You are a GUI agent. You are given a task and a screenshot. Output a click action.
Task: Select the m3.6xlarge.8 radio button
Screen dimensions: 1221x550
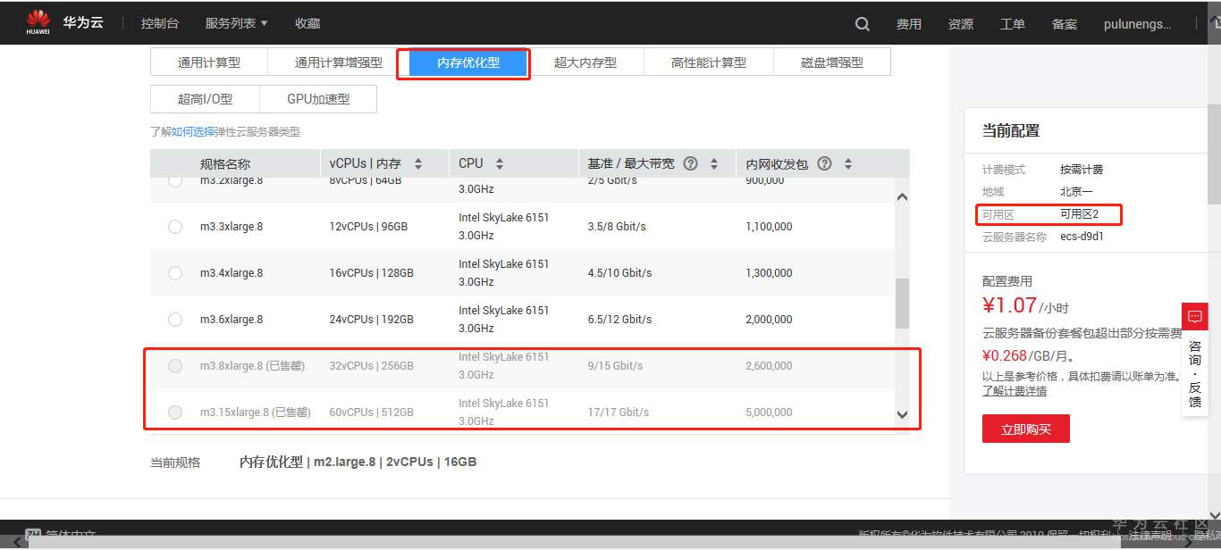point(175,320)
